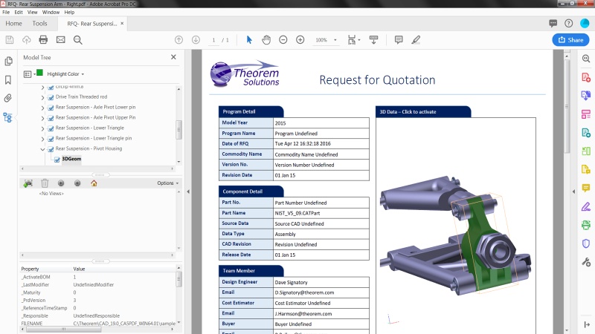Viewport: 595px width, 334px height.
Task: Open the Options dropdown in views panel
Action: 168,183
